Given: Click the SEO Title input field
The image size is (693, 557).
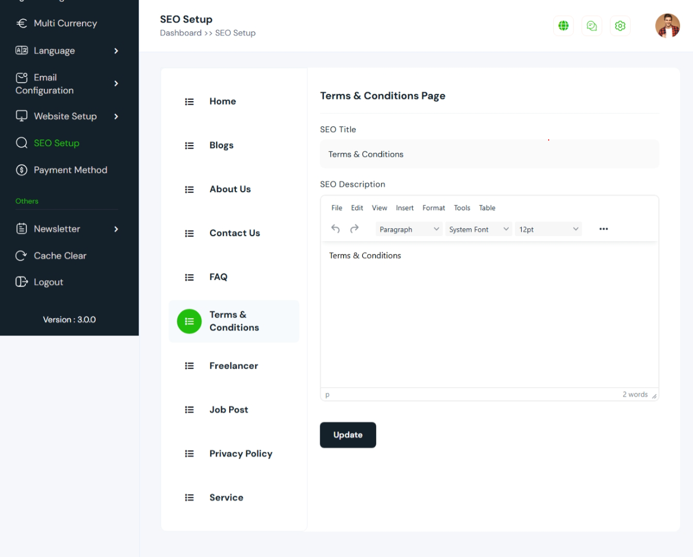Looking at the screenshot, I should coord(489,154).
